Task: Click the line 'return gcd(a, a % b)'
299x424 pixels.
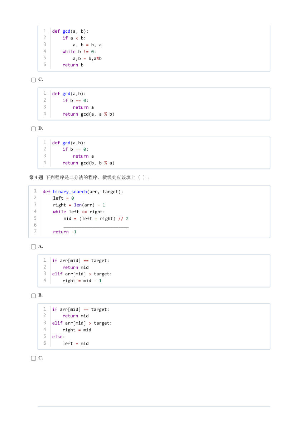Action: click(88, 114)
